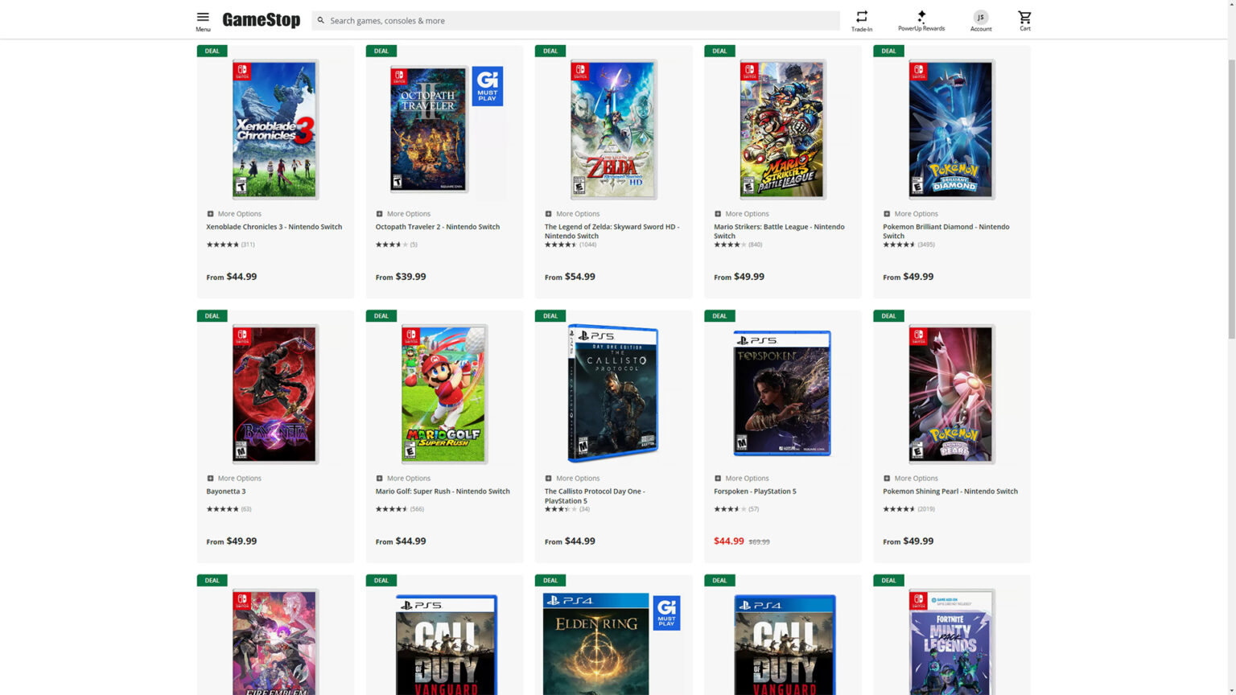The width and height of the screenshot is (1236, 695).
Task: Select the Pokemon Shining Pearl cover image
Action: (951, 394)
